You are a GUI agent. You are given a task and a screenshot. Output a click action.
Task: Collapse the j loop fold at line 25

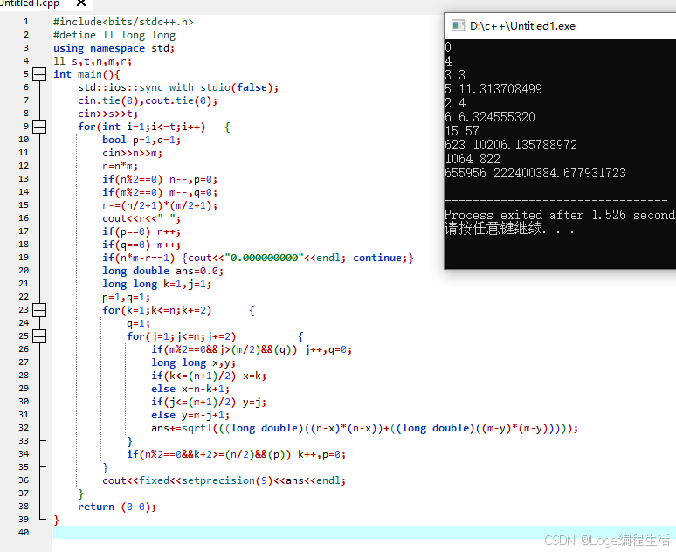click(x=39, y=336)
